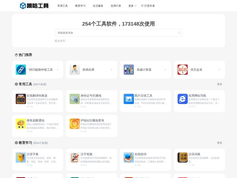Image resolution: width=237 pixels, height=178 pixels.
Task: Click the 实用网站导航 browser icon
Action: [x=182, y=99]
